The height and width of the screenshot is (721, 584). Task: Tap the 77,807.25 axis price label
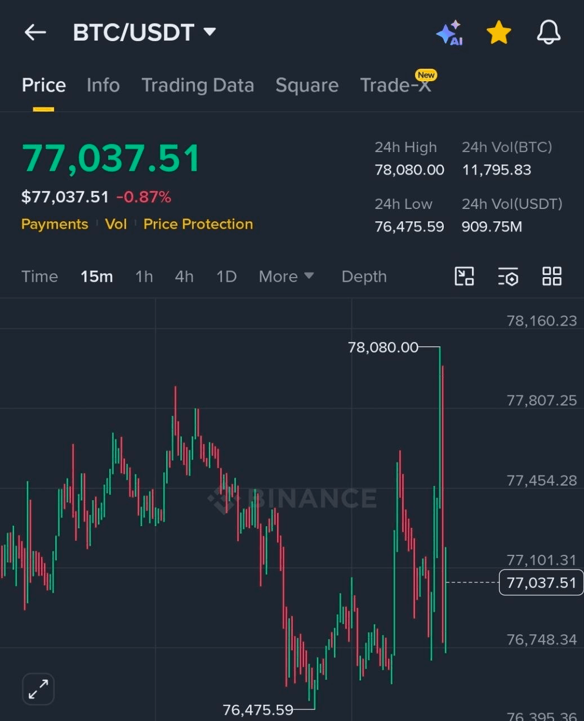click(x=542, y=400)
